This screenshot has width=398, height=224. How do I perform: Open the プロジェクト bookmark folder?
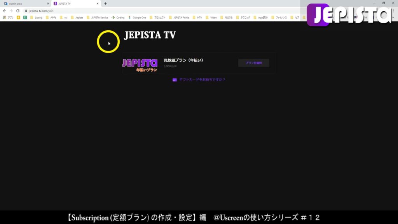[x=157, y=17]
